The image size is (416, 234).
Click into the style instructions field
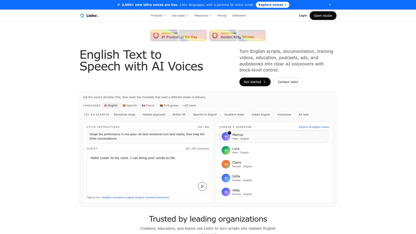(148, 136)
